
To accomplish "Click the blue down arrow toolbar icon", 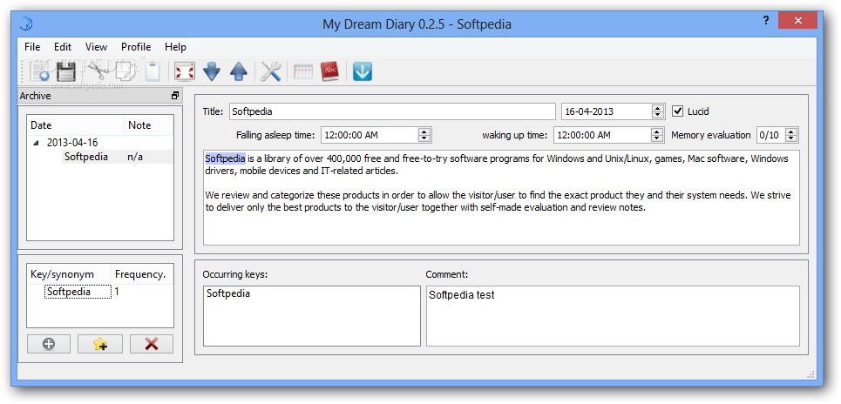I will [x=213, y=71].
